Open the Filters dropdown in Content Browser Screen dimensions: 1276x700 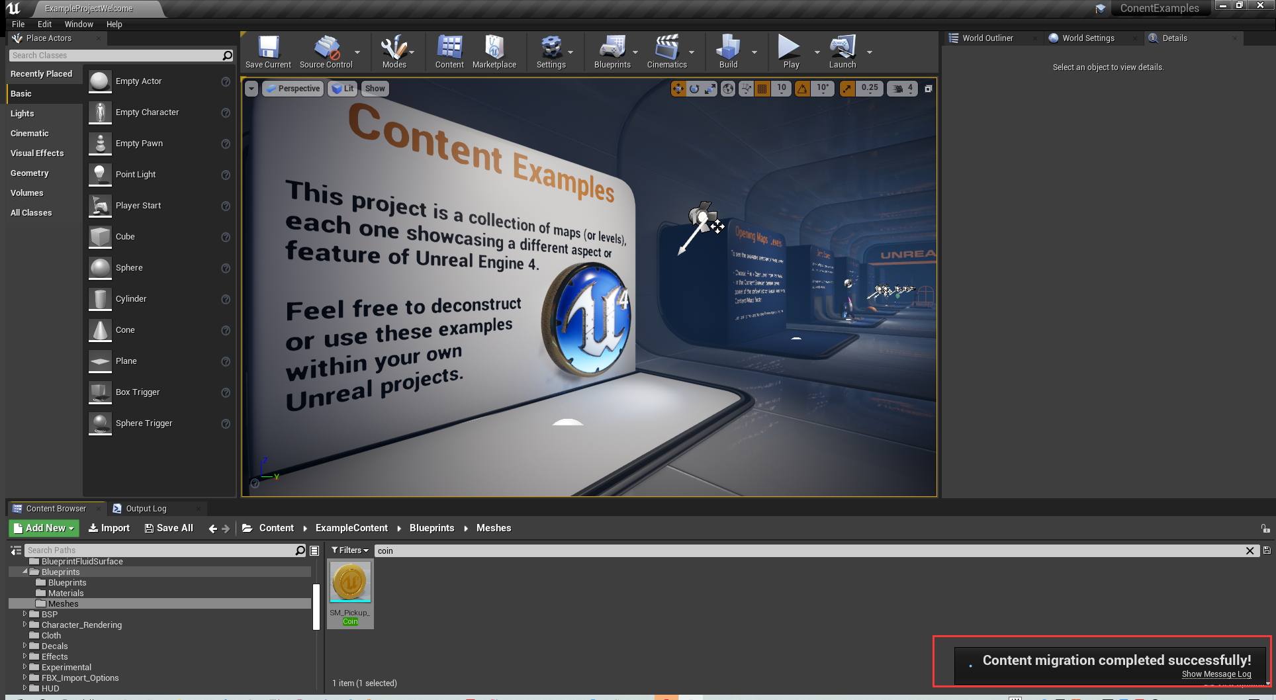tap(349, 550)
